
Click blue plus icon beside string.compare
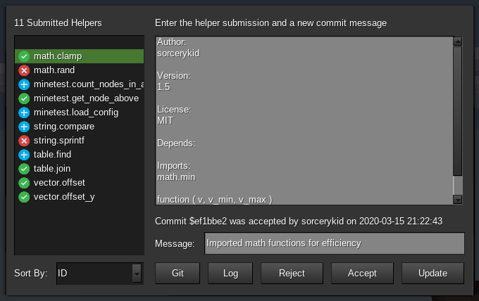tap(24, 127)
